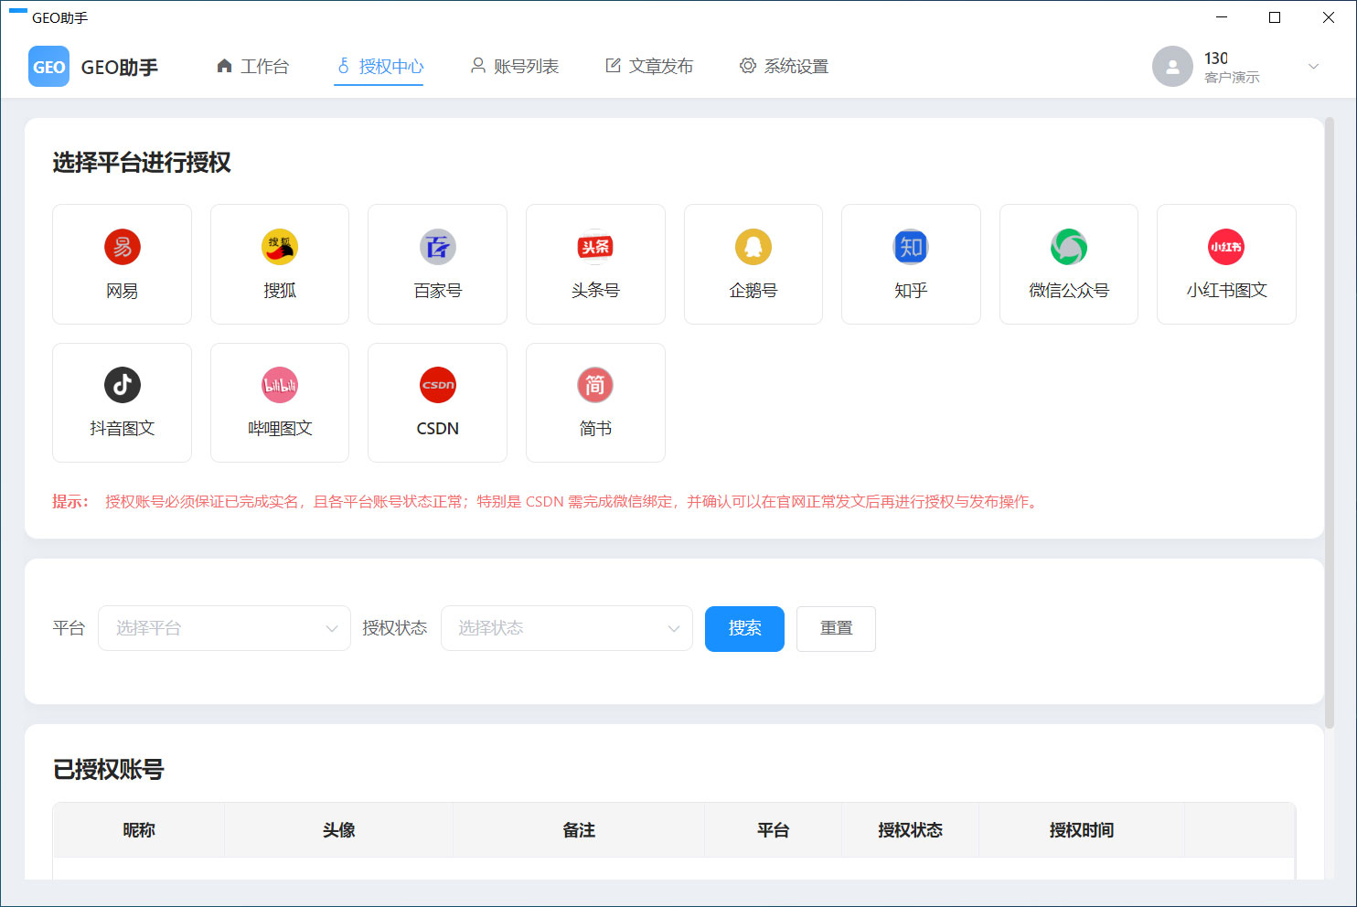The height and width of the screenshot is (907, 1357).
Task: Maximize the GEO助手 window
Action: [1275, 17]
